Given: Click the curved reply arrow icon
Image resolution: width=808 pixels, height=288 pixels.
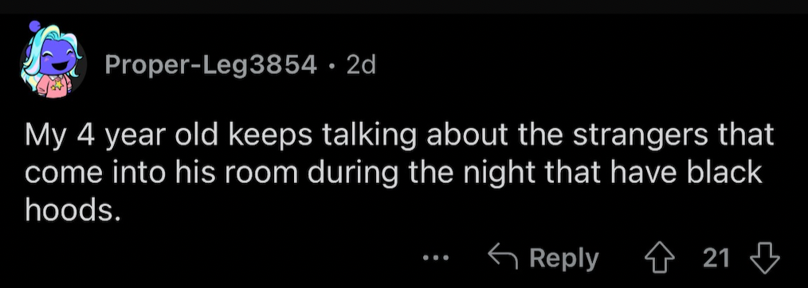Looking at the screenshot, I should pyautogui.click(x=504, y=258).
